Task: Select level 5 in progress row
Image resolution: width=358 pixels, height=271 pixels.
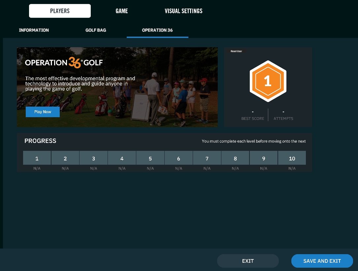Action: pyautogui.click(x=150, y=158)
